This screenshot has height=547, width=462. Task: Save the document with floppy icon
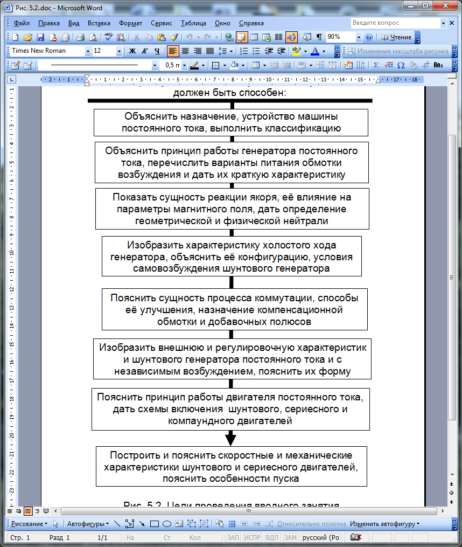coord(40,37)
